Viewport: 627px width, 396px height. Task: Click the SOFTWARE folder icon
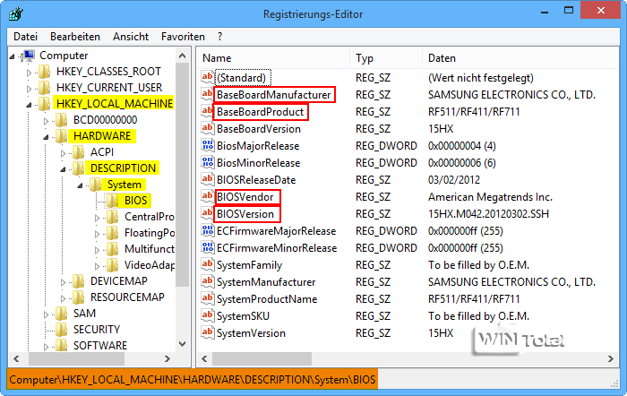[61, 345]
